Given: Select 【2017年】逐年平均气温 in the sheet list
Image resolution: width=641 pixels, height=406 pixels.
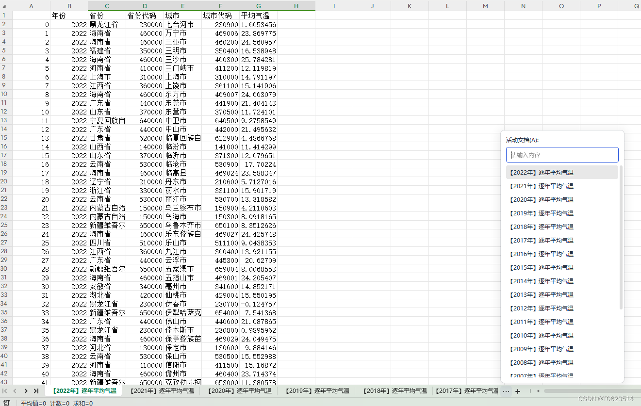Looking at the screenshot, I should (x=562, y=240).
